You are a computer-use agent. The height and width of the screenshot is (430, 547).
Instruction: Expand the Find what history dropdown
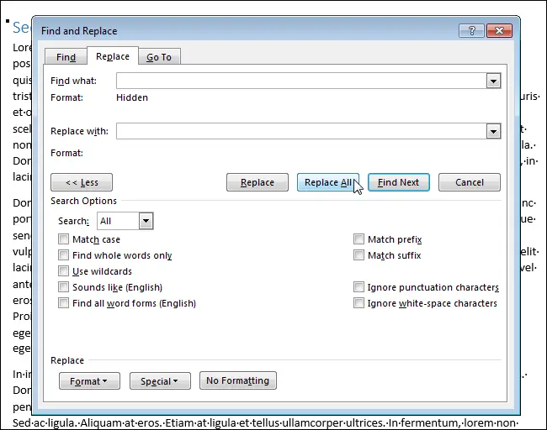[493, 81]
